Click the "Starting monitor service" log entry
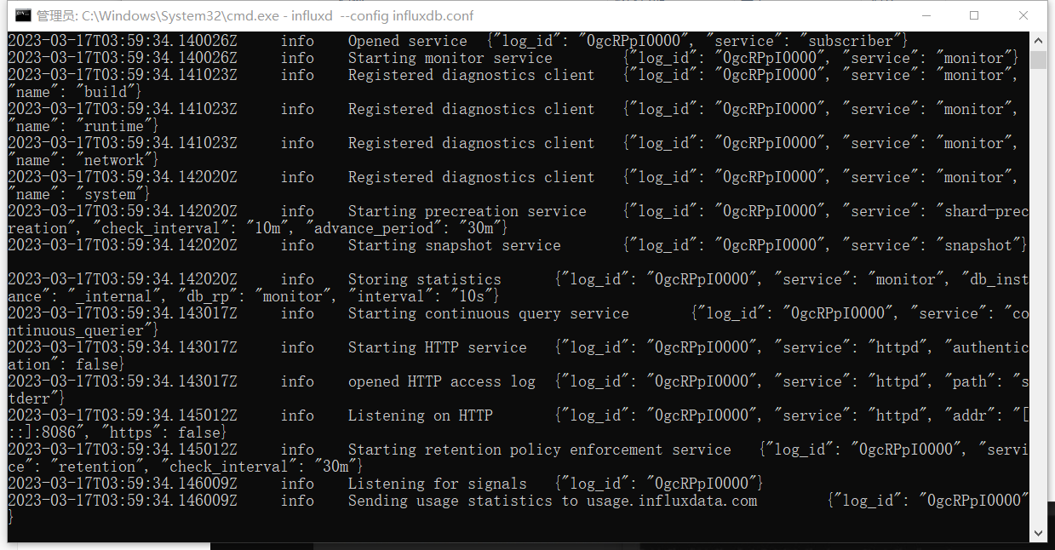 coord(450,58)
